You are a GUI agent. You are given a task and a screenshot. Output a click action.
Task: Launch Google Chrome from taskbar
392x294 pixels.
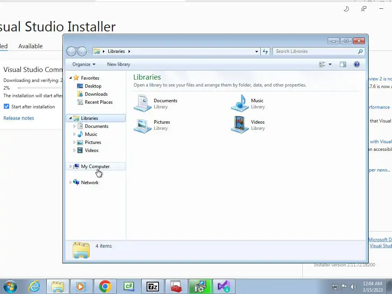(x=105, y=286)
